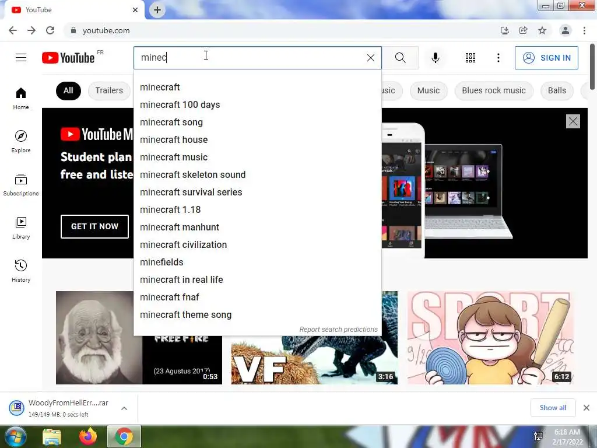Click the install app icon in address bar
Screen dimensions: 597x448
click(x=504, y=30)
